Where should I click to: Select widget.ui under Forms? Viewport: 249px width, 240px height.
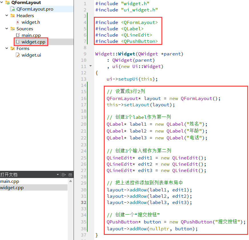(31, 55)
